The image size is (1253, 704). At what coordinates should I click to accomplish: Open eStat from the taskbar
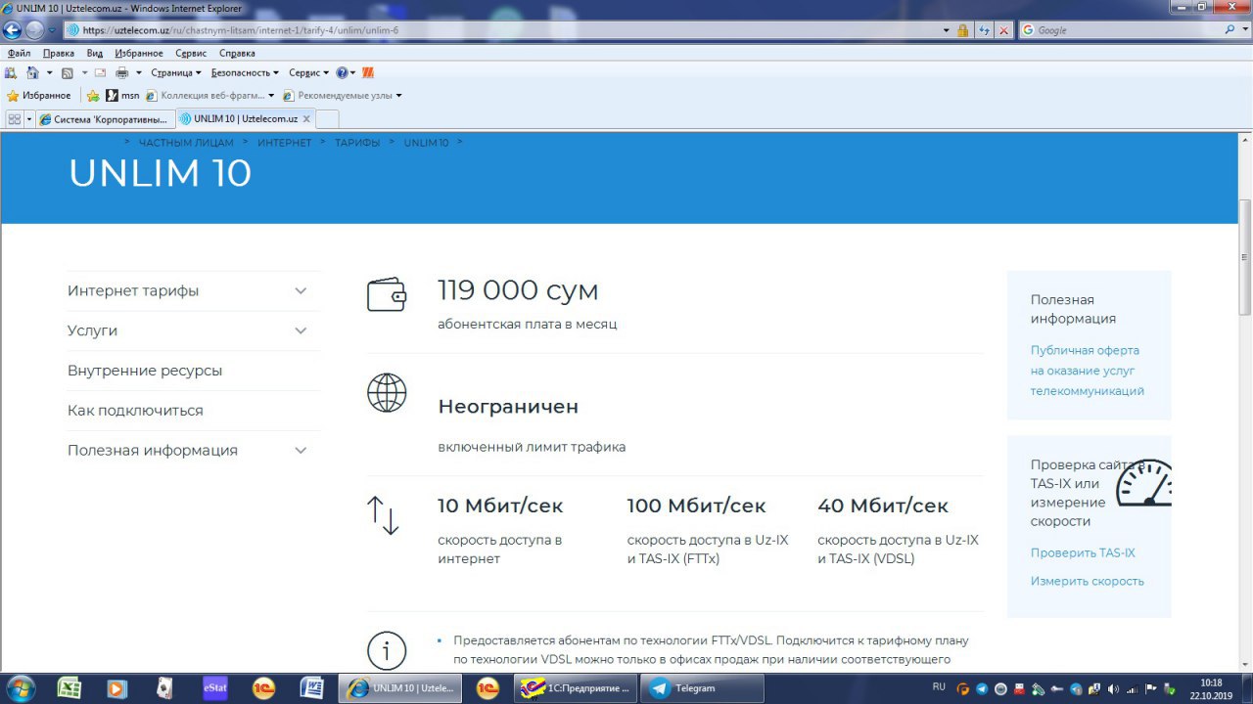pos(214,688)
